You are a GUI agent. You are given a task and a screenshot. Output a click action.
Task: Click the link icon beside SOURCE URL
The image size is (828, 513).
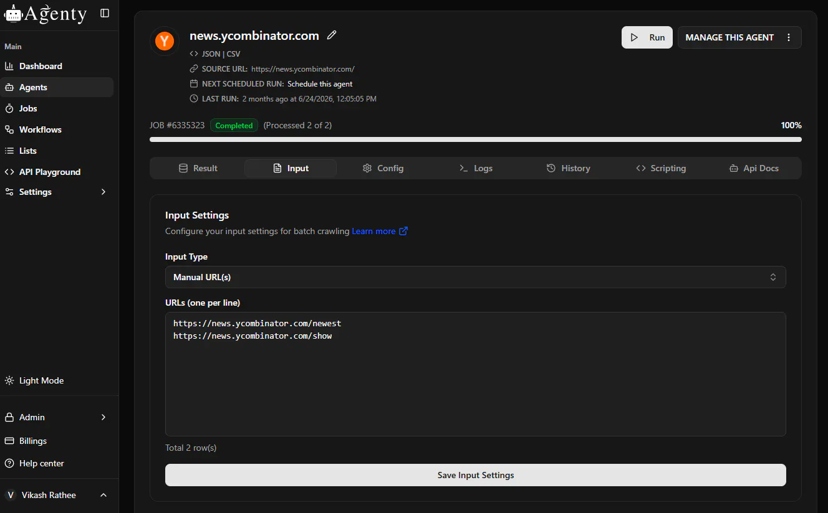(194, 69)
